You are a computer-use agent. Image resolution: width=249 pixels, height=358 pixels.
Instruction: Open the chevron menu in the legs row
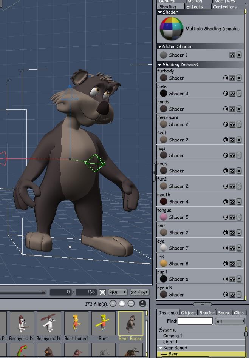point(239,155)
